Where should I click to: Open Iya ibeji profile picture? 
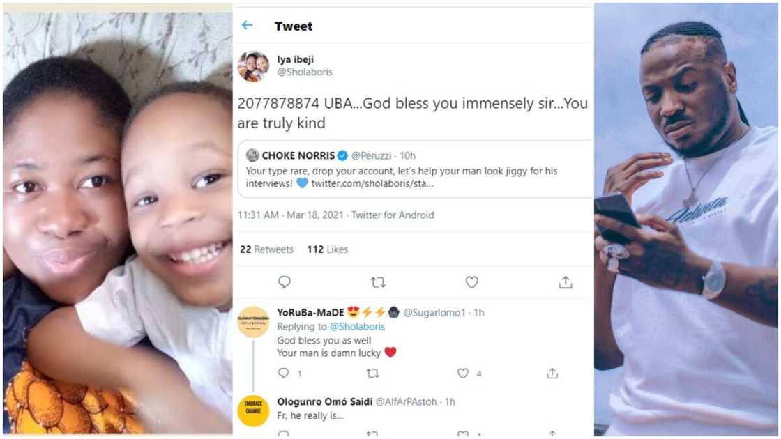point(252,66)
